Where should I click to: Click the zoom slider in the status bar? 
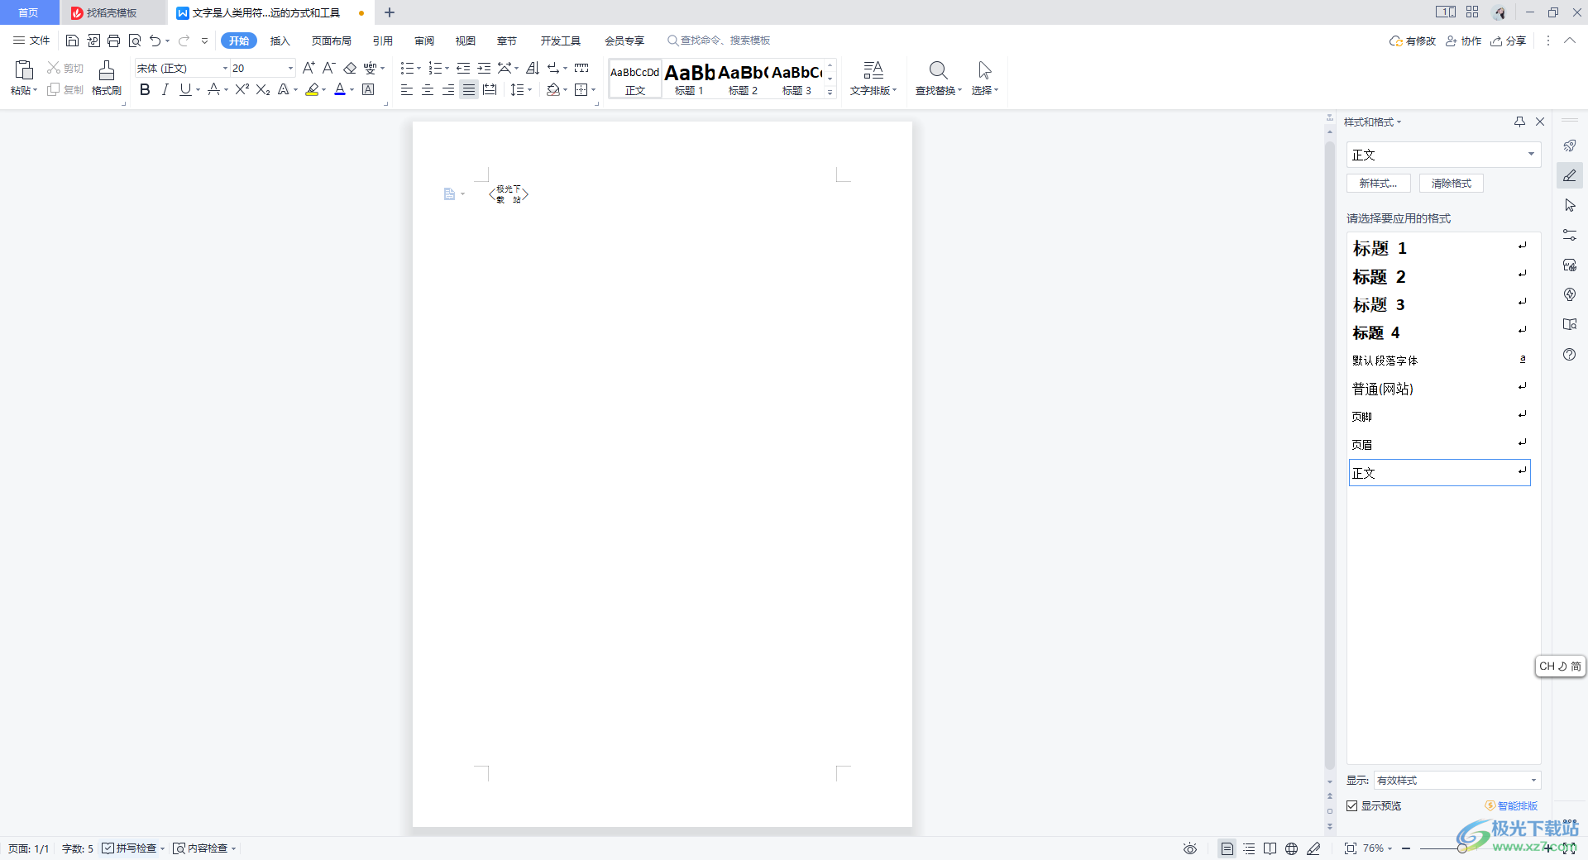[1462, 848]
